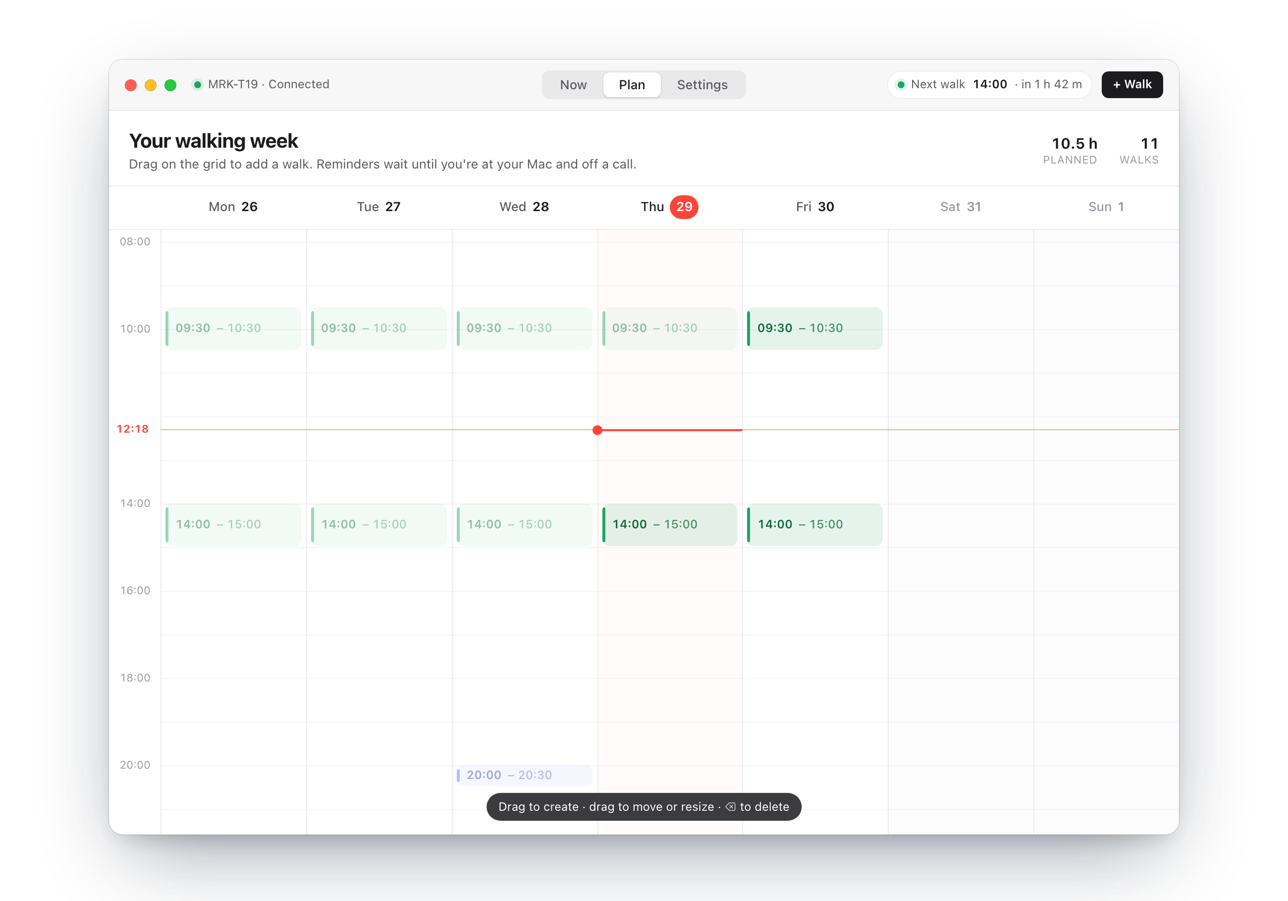Click the 08:00 time axis label

(x=135, y=241)
